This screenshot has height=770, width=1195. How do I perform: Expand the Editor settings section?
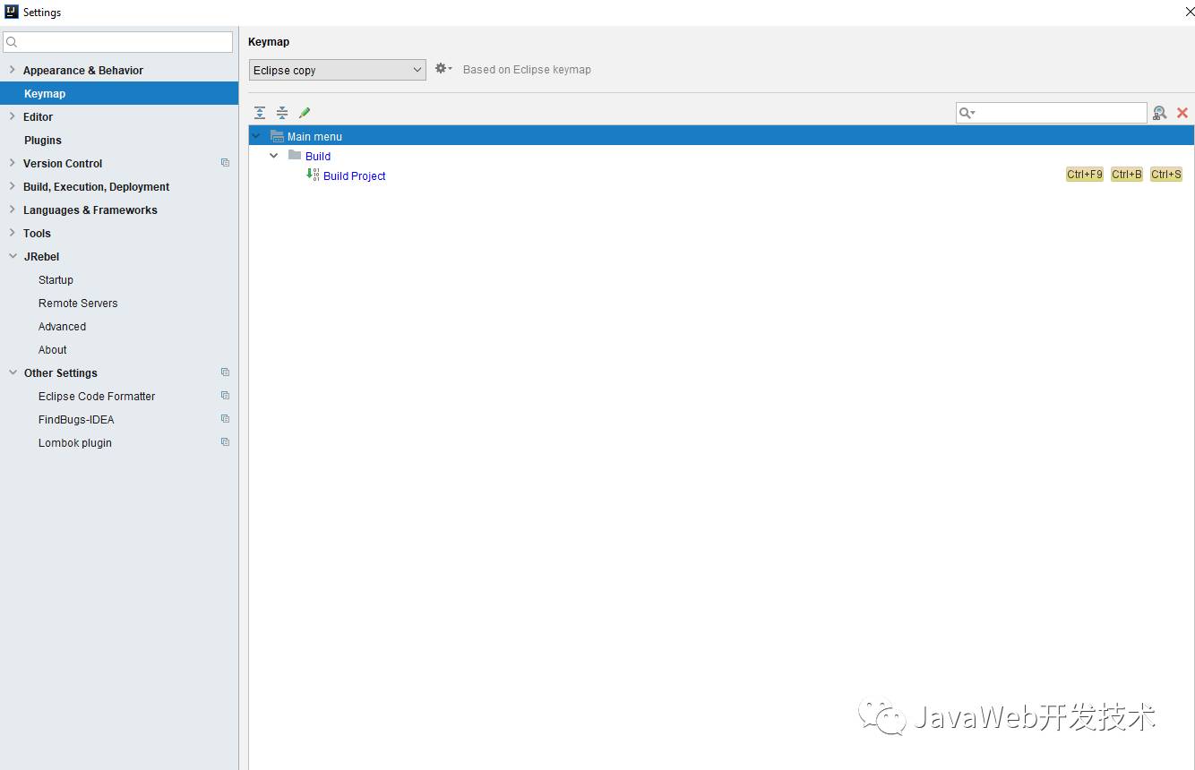pos(12,116)
